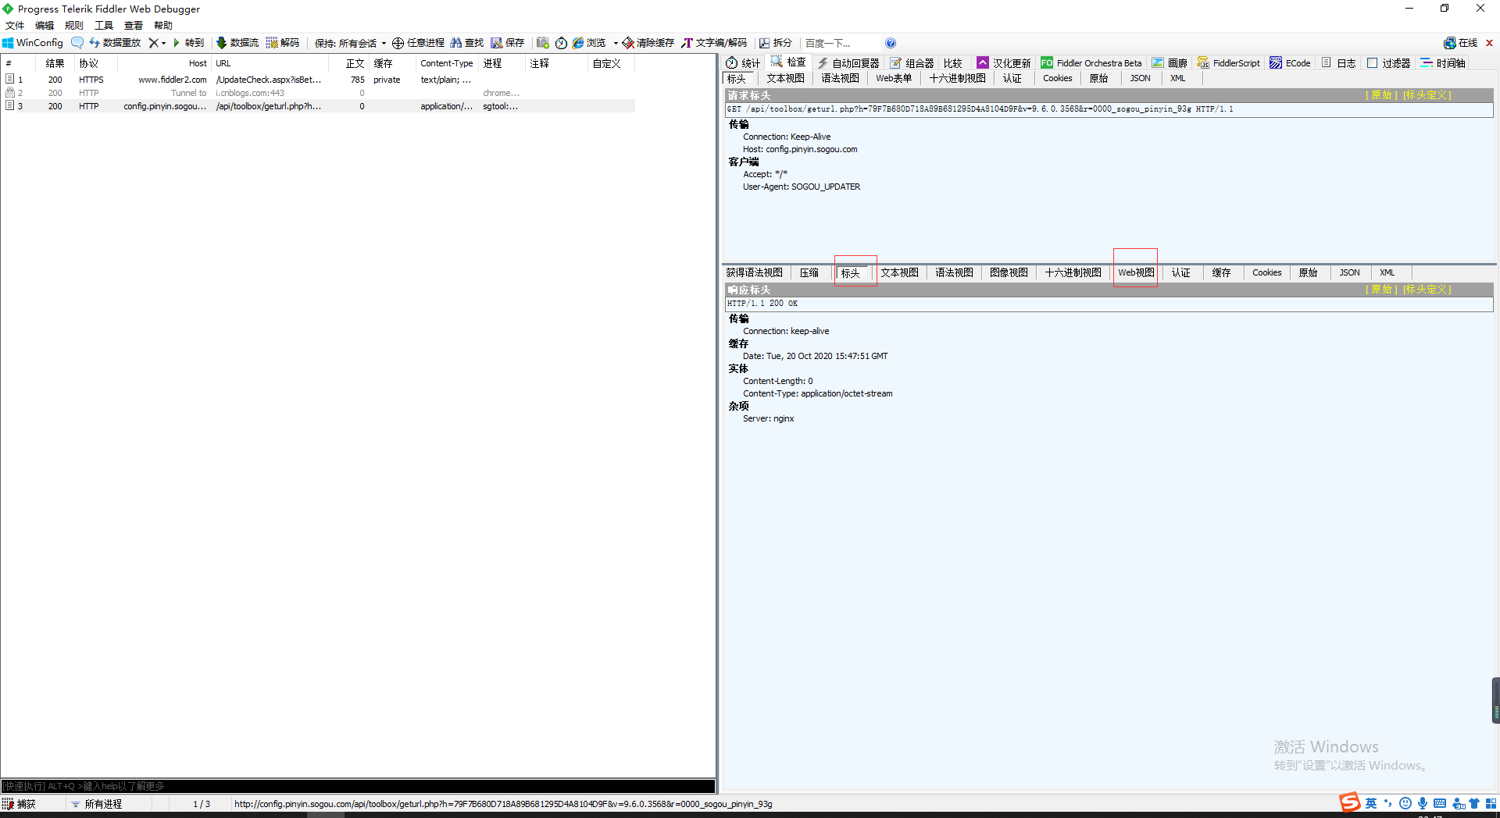This screenshot has height=818, width=1500.
Task: Open the ECode tab
Action: 1291,63
